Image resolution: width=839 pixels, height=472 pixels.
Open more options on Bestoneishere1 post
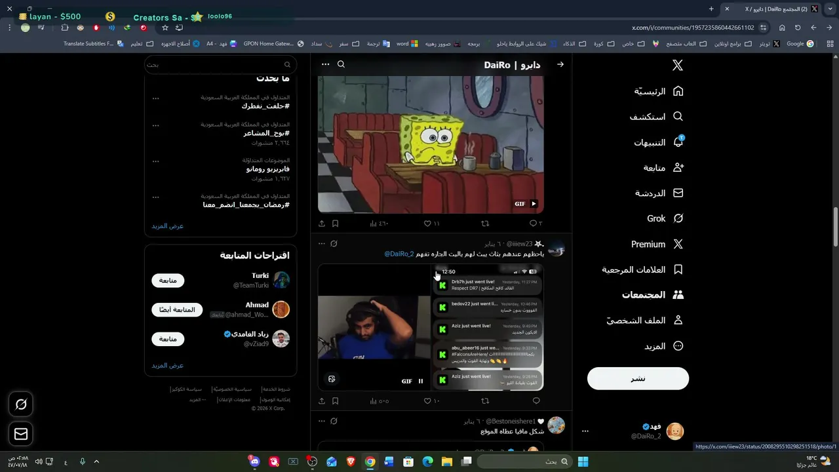point(321,421)
